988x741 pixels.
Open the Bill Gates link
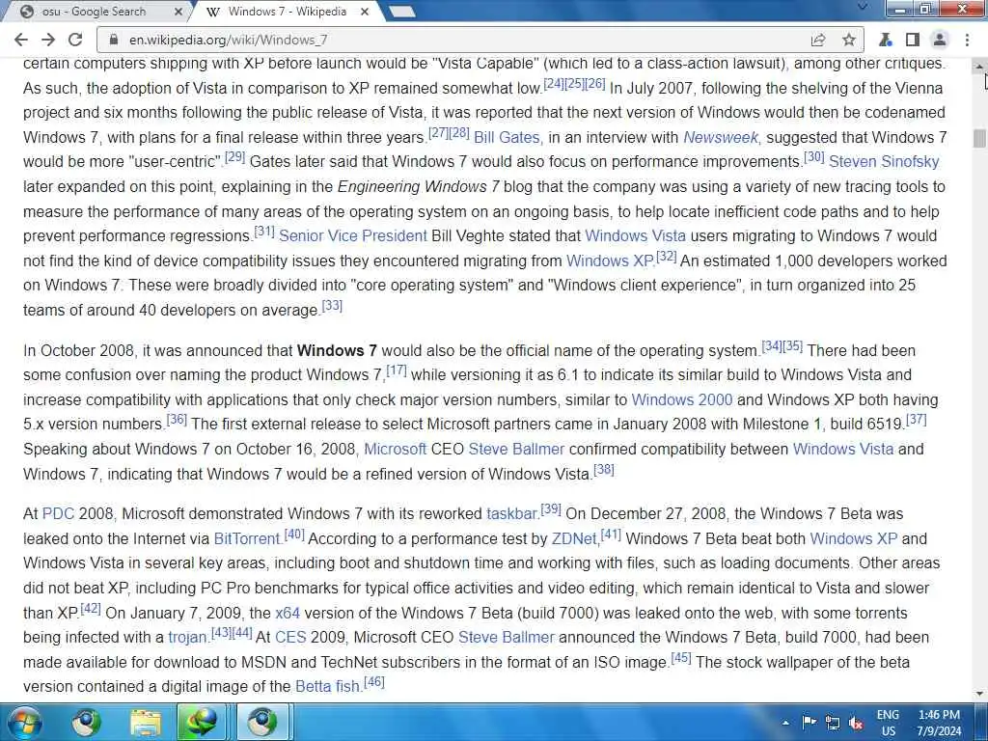point(507,137)
